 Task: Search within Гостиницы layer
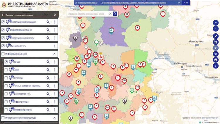pos(48,78)
